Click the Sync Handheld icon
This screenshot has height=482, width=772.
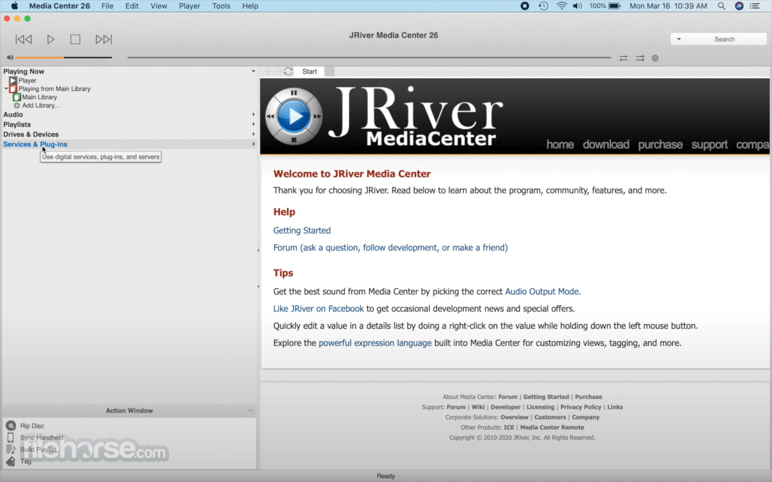click(10, 438)
